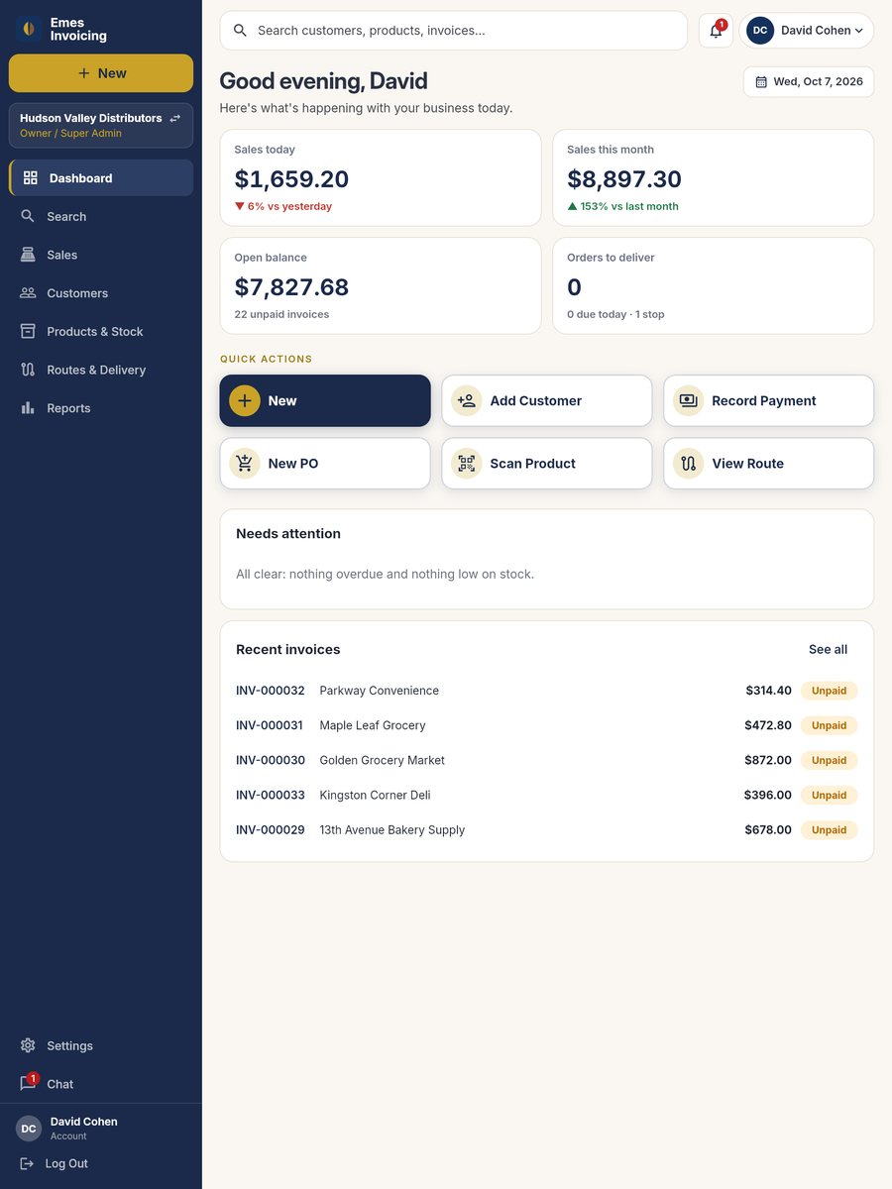Click the Reports bar chart icon
This screenshot has width=892, height=1189.
(28, 408)
